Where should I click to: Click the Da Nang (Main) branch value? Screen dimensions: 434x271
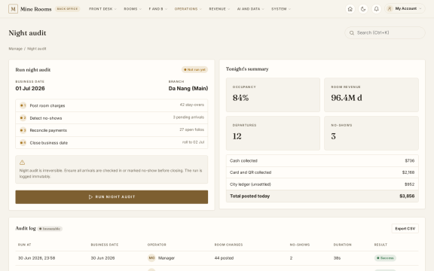pyautogui.click(x=188, y=89)
